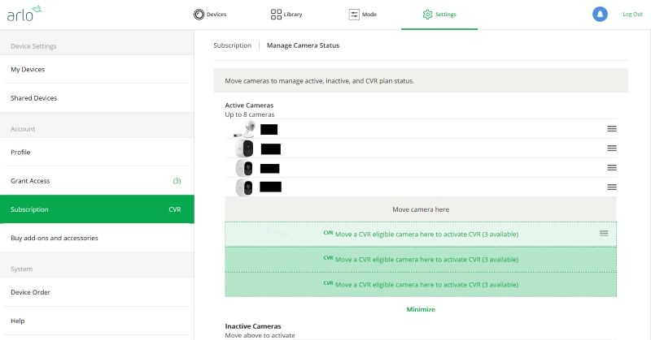Viewport: 651px width, 340px height.
Task: Click drag handle of second active camera
Action: coord(612,148)
